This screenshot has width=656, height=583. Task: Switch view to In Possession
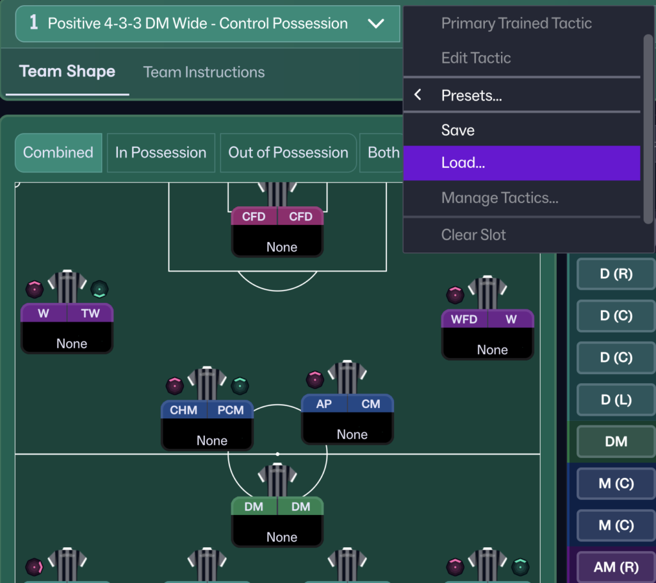(x=161, y=152)
